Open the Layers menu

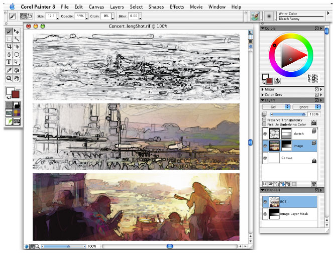pos(117,7)
